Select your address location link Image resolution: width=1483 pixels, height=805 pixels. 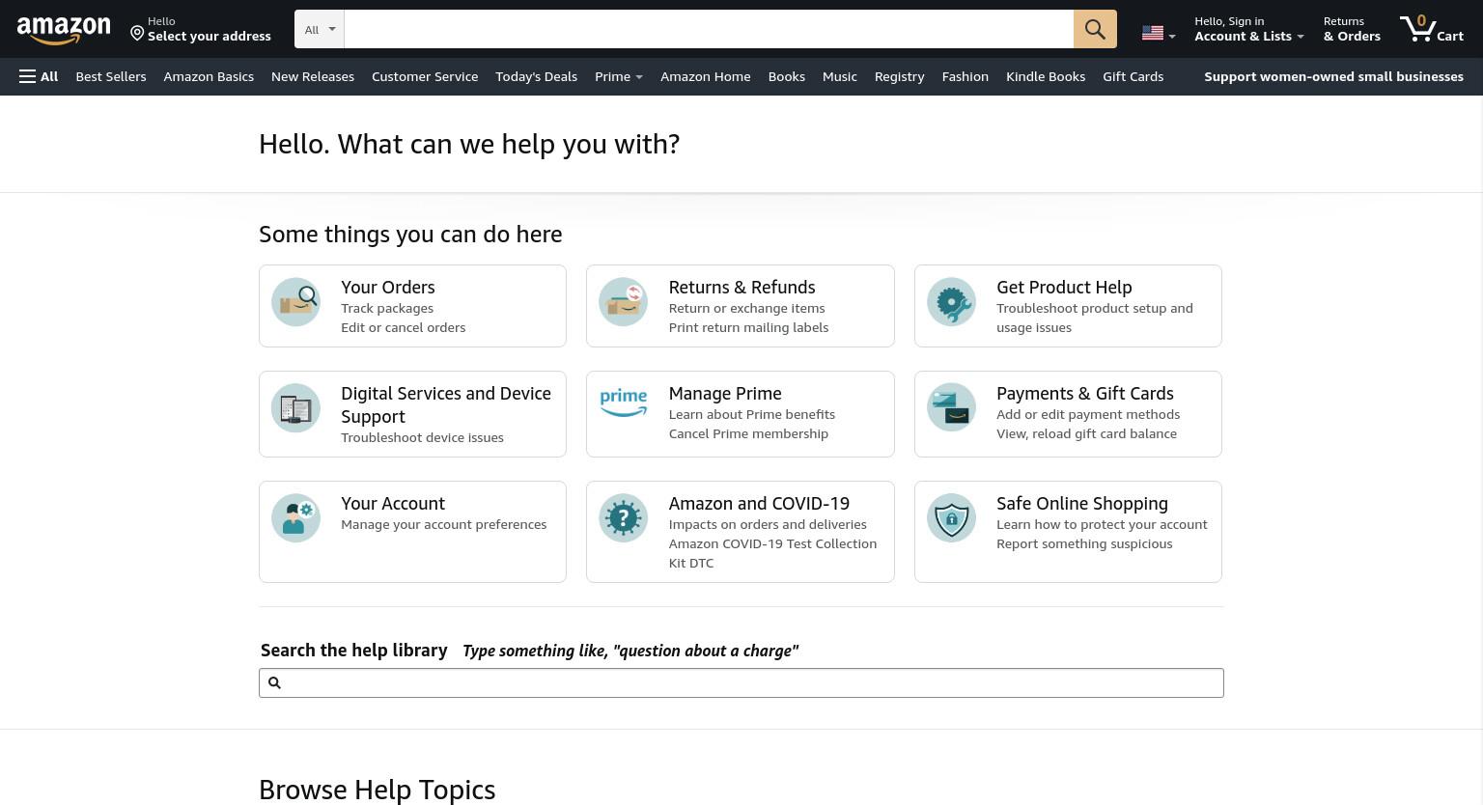(x=201, y=29)
